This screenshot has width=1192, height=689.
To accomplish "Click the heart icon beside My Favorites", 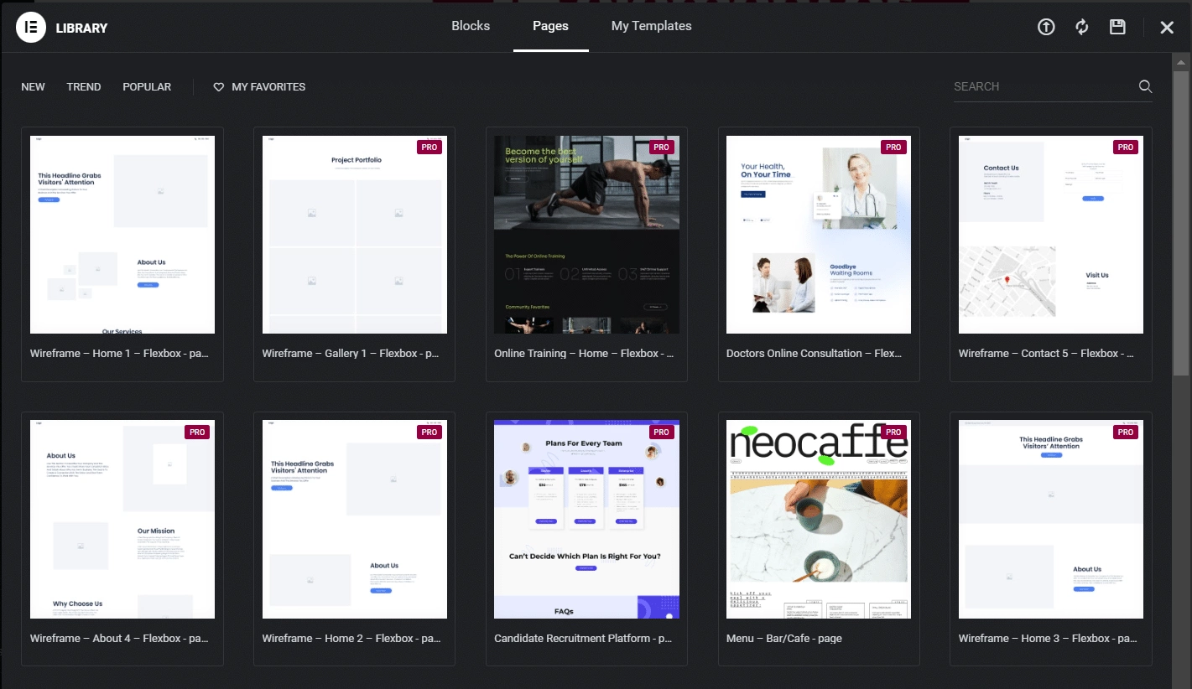I will pyautogui.click(x=219, y=87).
